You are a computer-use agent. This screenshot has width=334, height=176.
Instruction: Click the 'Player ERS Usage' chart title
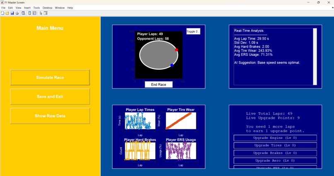coord(181,140)
